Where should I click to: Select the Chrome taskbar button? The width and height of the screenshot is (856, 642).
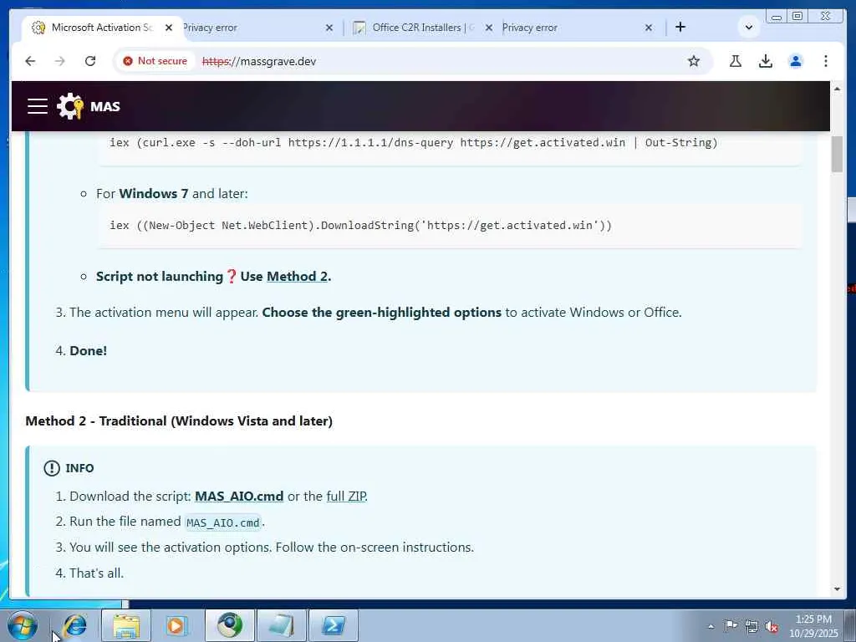(x=230, y=625)
